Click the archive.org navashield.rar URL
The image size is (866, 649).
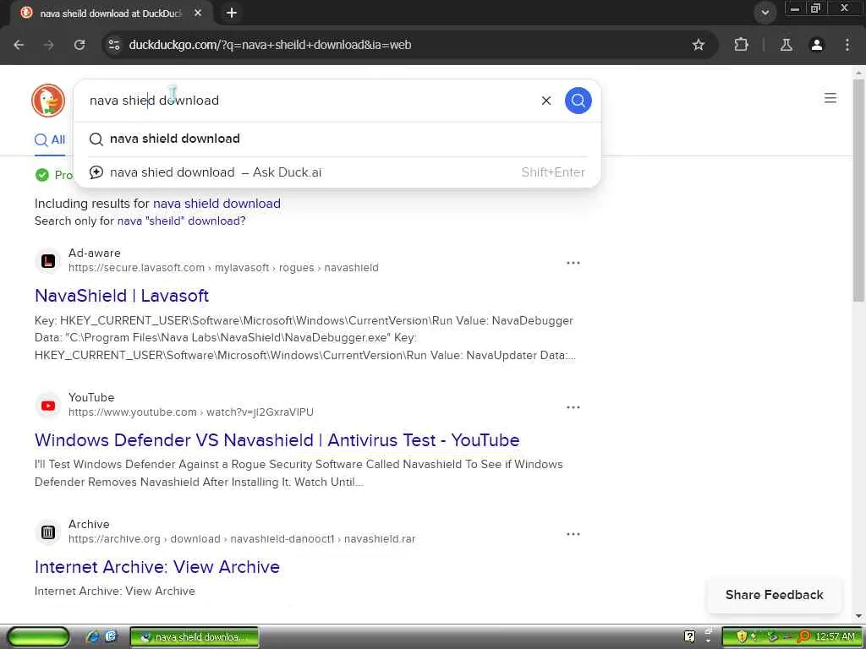coord(241,538)
